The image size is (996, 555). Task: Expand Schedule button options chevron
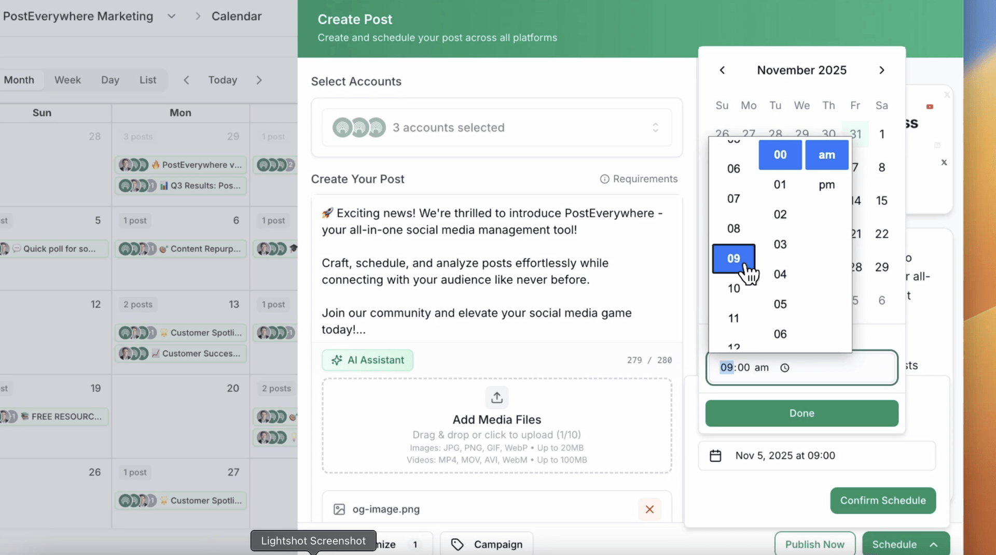[x=934, y=544]
